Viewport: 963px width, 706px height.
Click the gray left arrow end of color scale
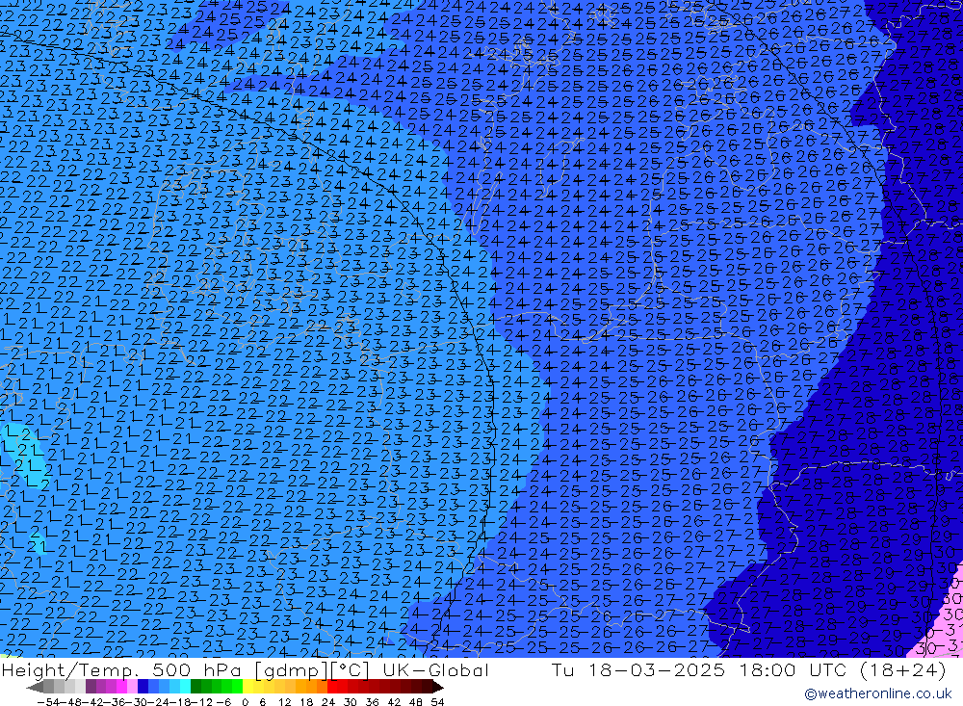[x=35, y=687]
